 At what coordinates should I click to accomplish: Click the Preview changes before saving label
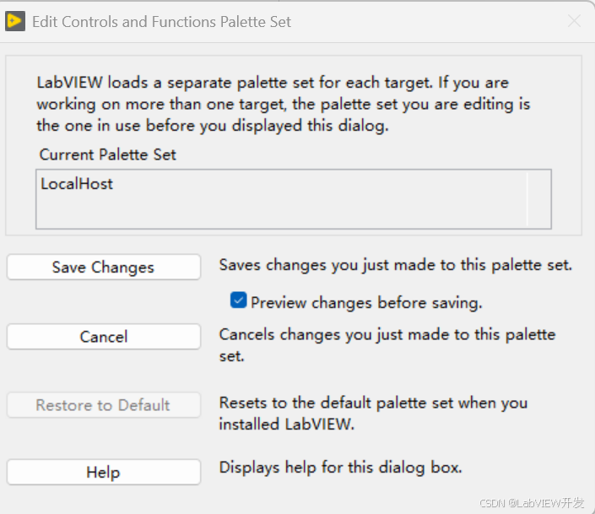point(366,303)
